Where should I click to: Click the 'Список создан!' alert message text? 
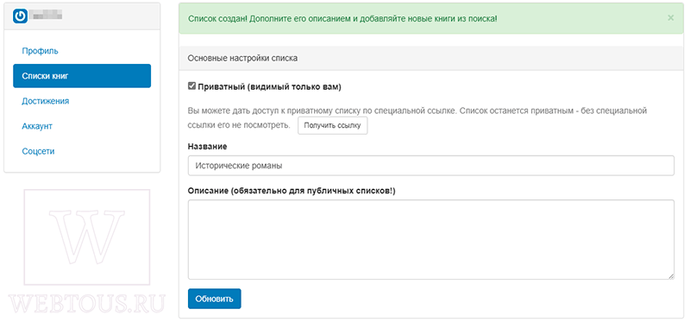[x=342, y=18]
